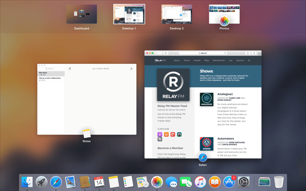Click the purple Apple Podcasts subscribe icon
Screen dimensions: 306x191
[x=160, y=134]
